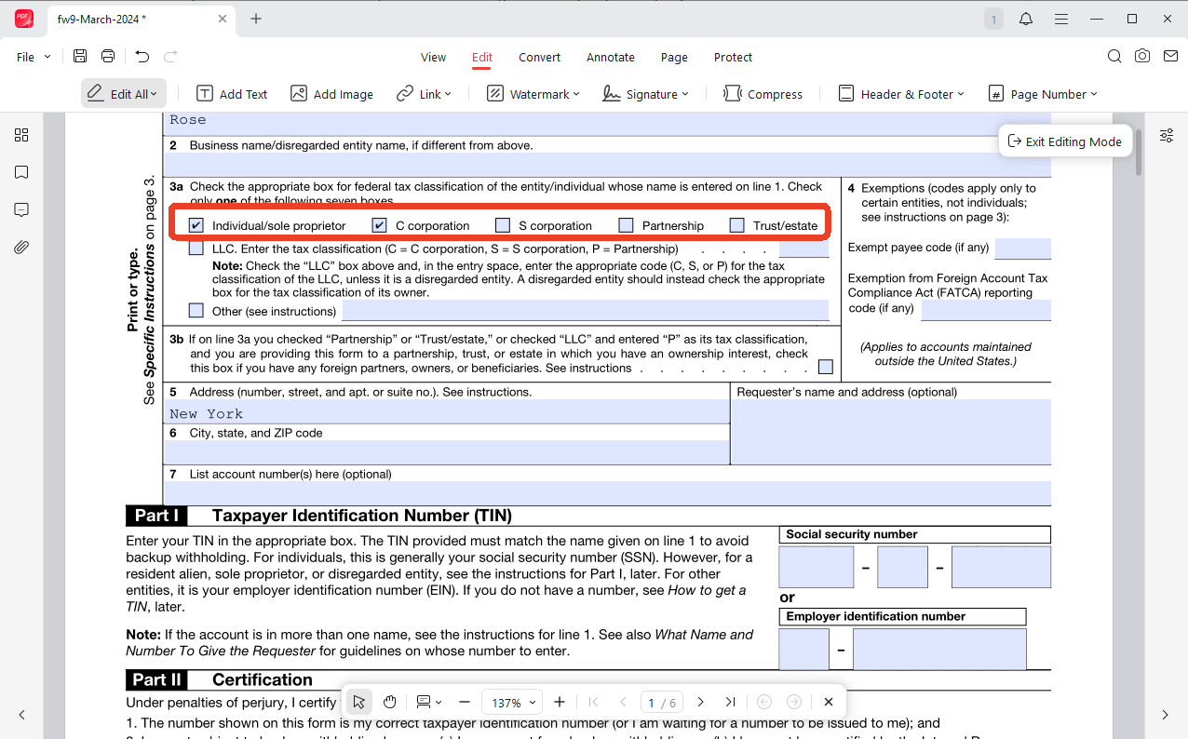Switch to the Annotate tab

[x=611, y=57]
